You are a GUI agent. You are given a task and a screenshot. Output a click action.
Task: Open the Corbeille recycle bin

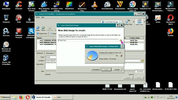tap(6, 19)
